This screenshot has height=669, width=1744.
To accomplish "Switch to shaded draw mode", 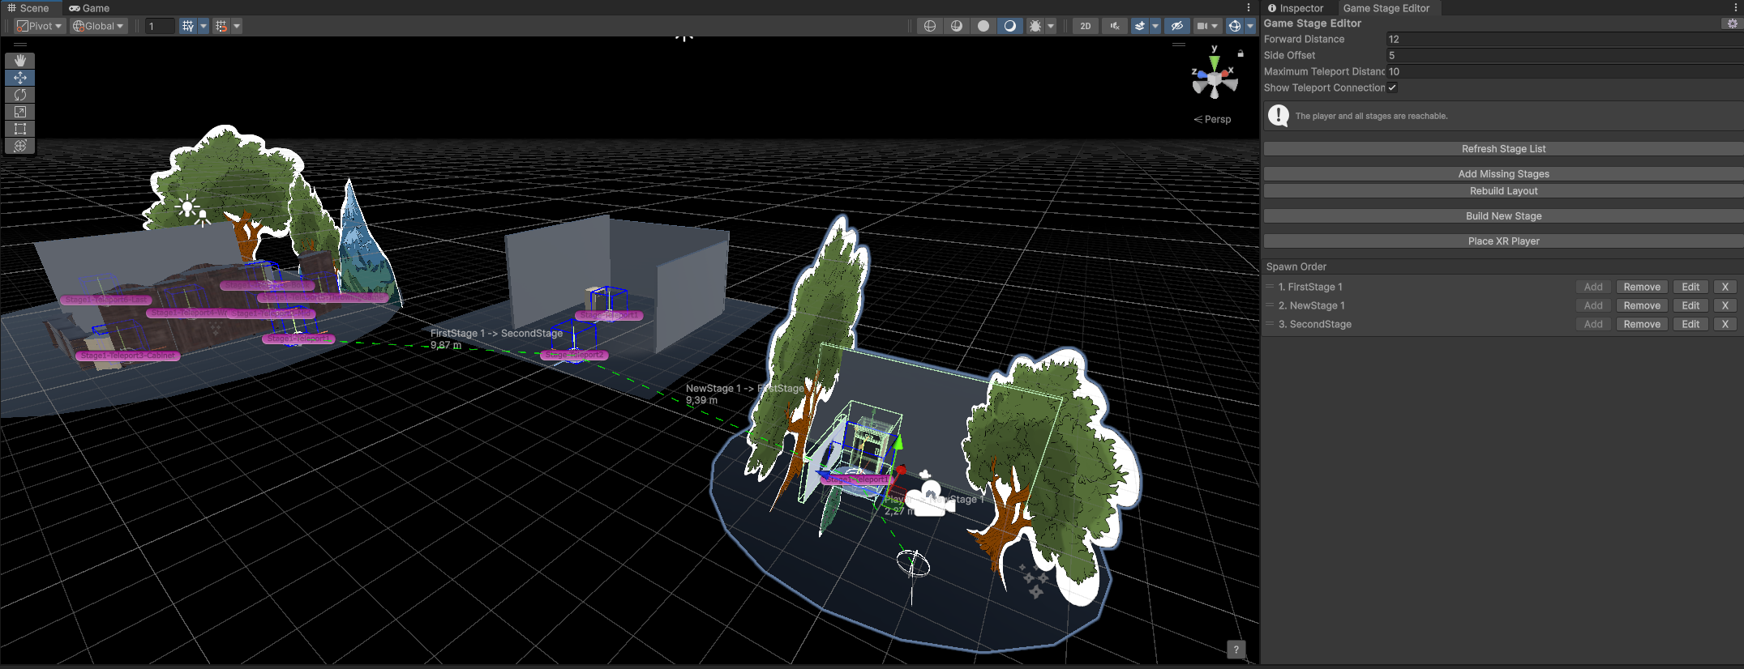I will pos(1009,26).
